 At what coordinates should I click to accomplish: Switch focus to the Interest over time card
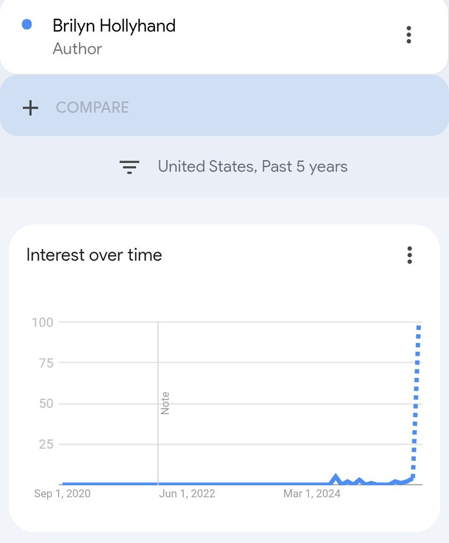(x=94, y=255)
